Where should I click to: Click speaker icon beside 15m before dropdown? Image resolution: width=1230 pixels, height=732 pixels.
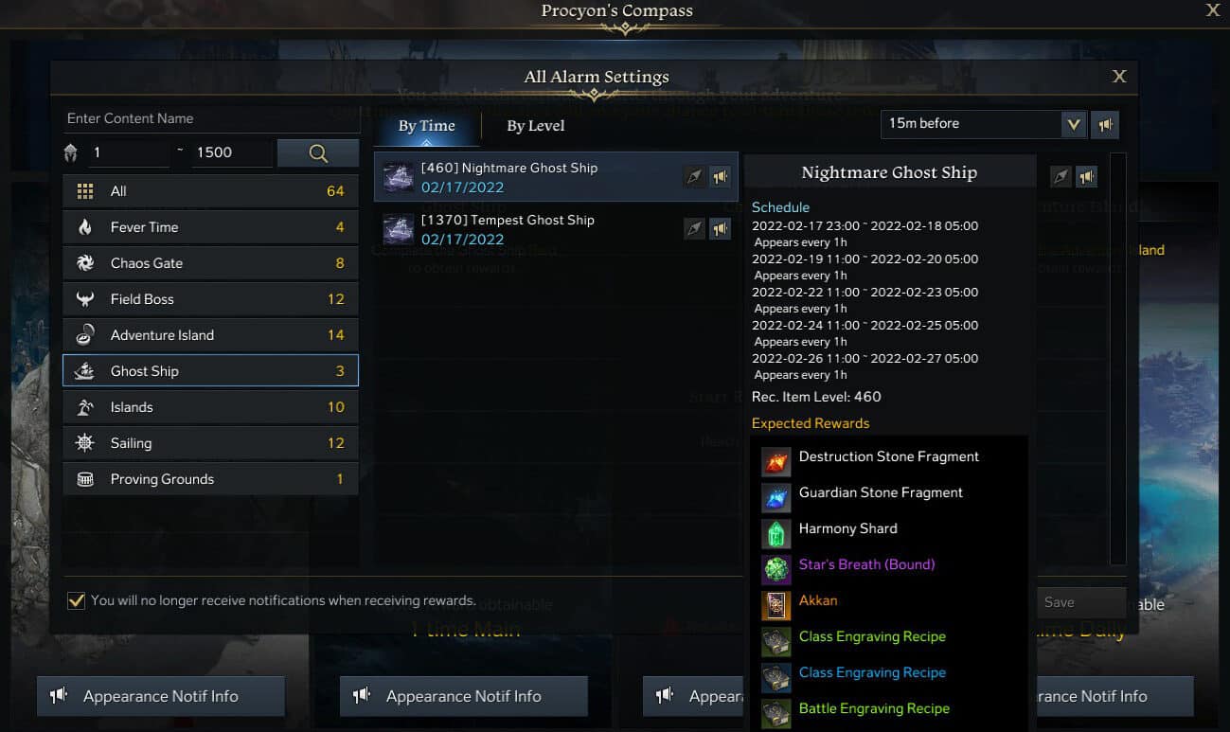[1105, 124]
